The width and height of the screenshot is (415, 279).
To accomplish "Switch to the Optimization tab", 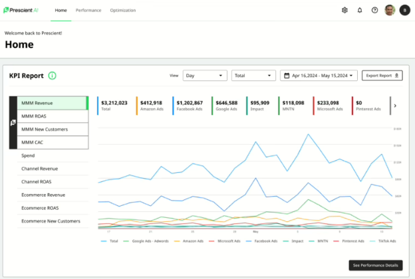I will 123,11.
